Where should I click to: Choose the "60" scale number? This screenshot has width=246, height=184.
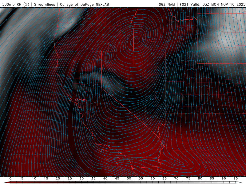(153, 178)
